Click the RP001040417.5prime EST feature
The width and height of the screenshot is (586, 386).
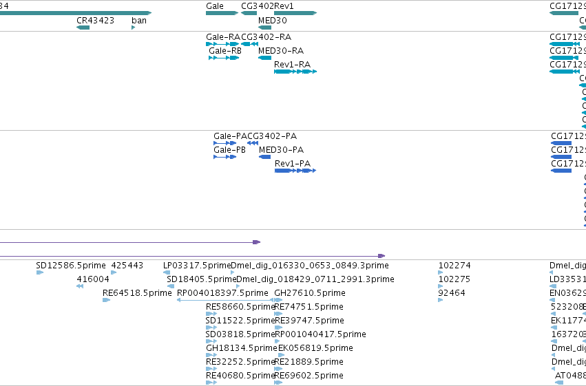point(278,341)
